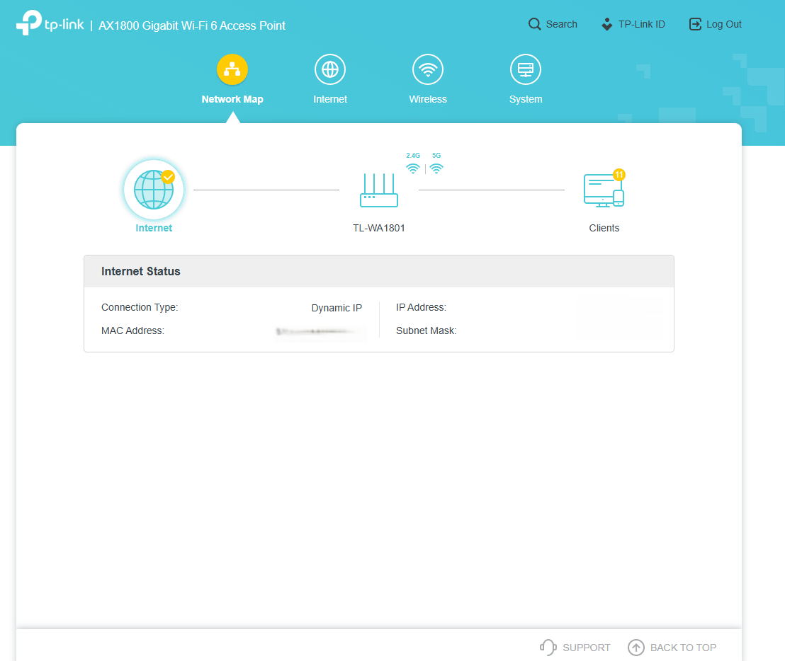The width and height of the screenshot is (785, 661).
Task: Click the SUPPORT link text
Action: pyautogui.click(x=586, y=648)
